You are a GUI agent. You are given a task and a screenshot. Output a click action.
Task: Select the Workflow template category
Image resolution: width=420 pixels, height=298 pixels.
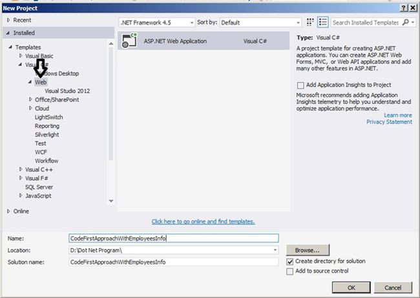pos(47,161)
